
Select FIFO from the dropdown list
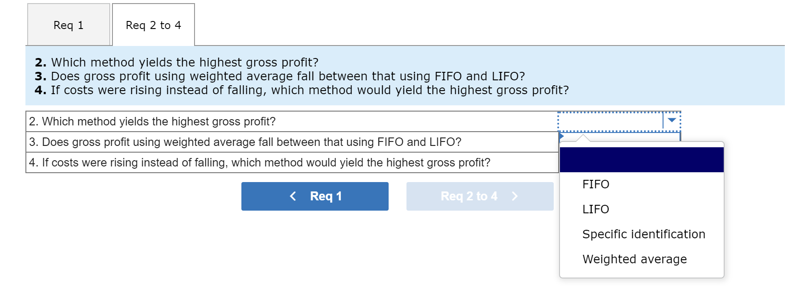coord(596,184)
